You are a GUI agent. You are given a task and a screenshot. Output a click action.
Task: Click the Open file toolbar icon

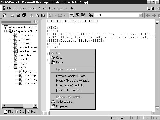(x=12, y=15)
